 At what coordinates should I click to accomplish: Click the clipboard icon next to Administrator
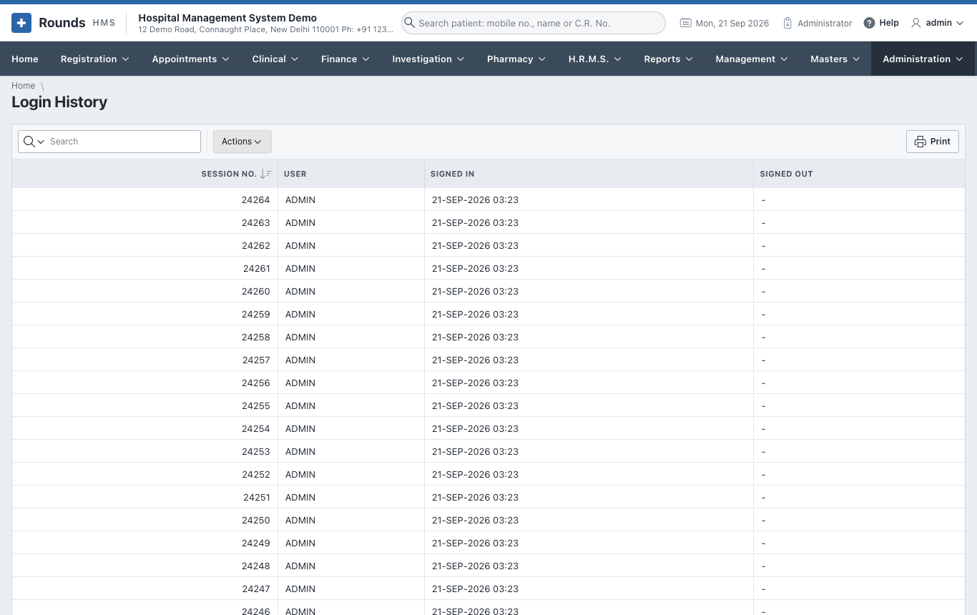pyautogui.click(x=787, y=23)
